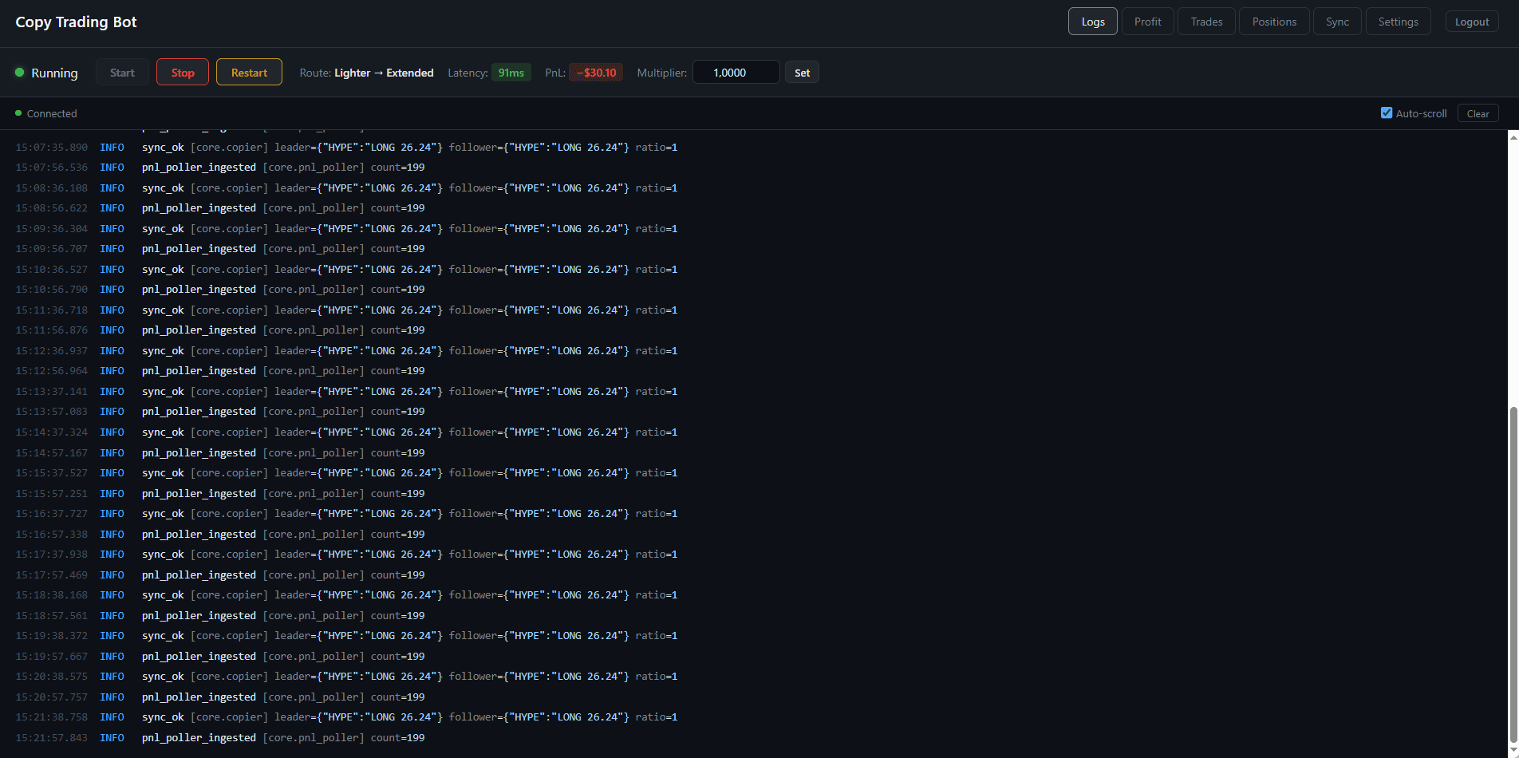Click the 91ms latency badge
The height and width of the screenshot is (758, 1519).
(x=511, y=73)
